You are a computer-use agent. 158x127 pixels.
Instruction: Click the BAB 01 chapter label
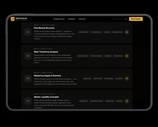click(x=36, y=25)
